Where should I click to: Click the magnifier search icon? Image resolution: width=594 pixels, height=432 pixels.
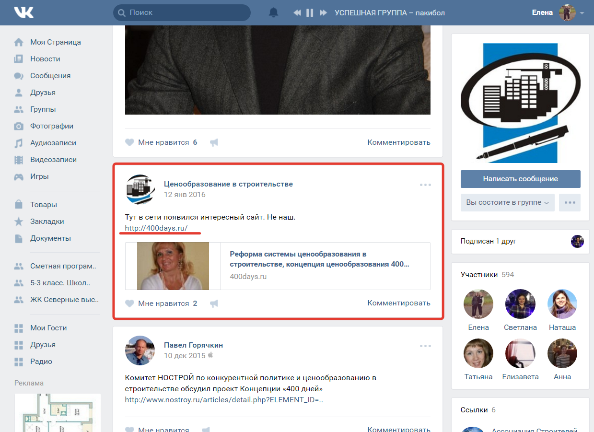point(122,13)
